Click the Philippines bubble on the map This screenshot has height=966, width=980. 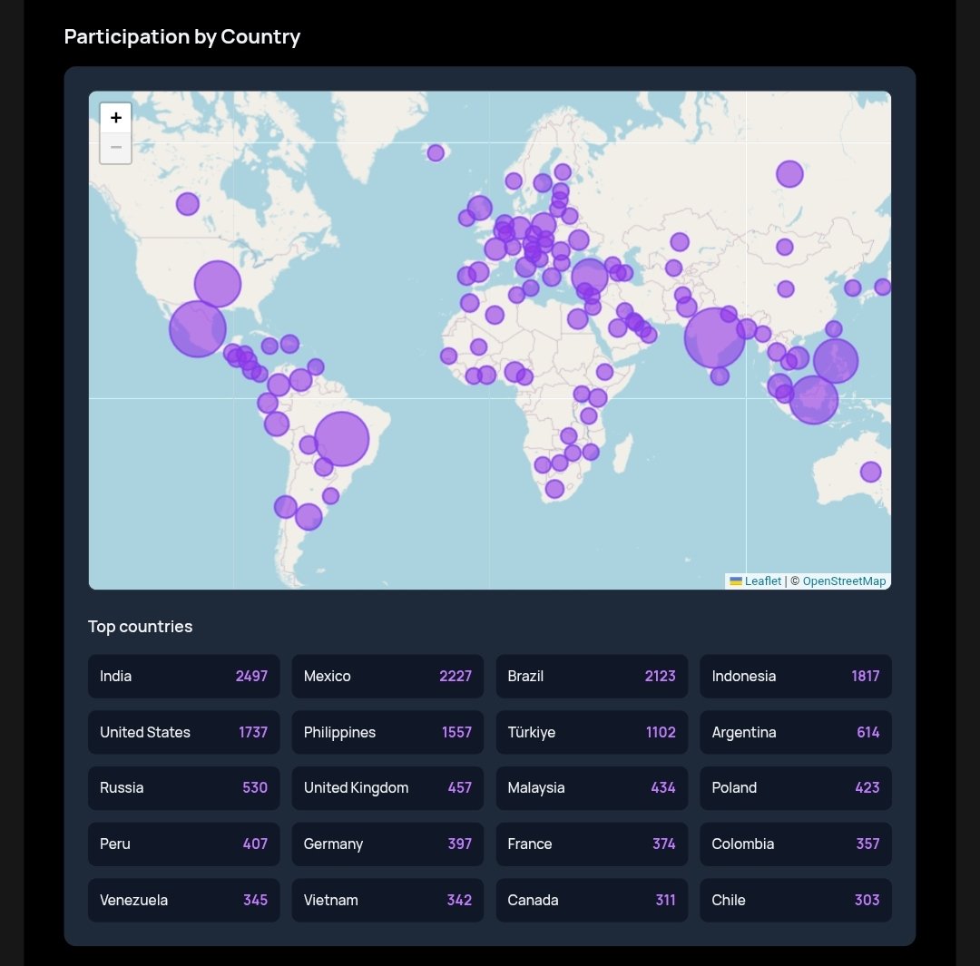click(x=836, y=361)
